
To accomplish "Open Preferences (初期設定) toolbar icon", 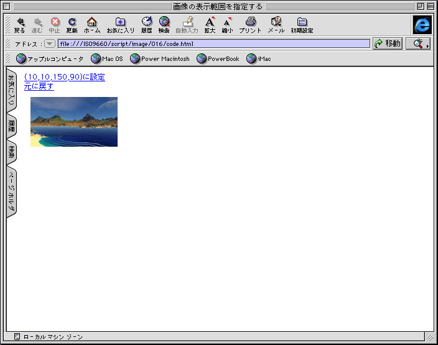I will coord(302,25).
